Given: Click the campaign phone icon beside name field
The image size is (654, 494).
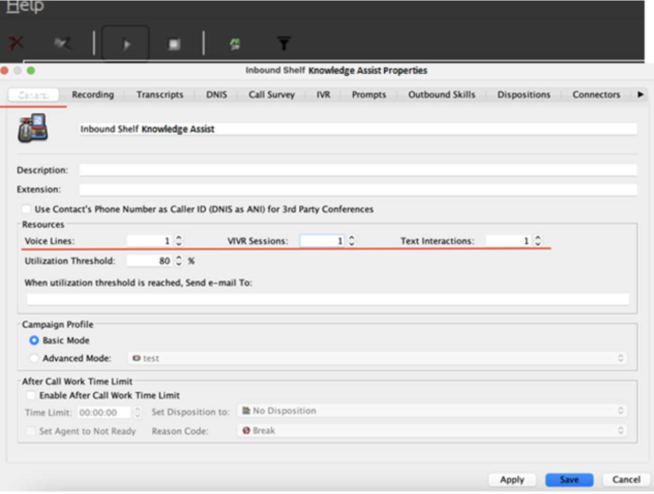Looking at the screenshot, I should 33,128.
